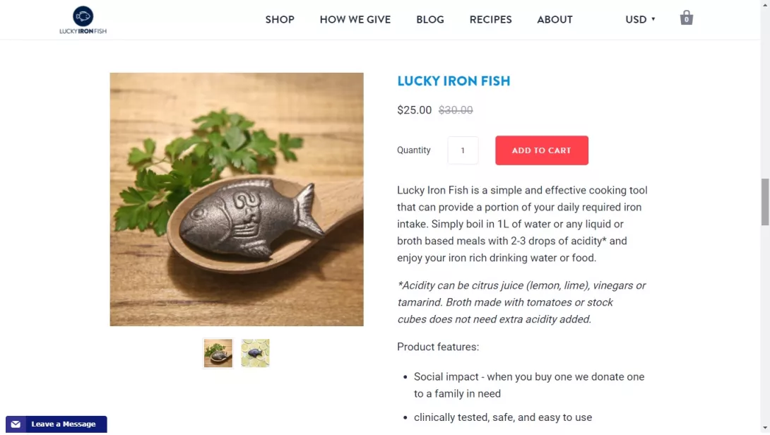770x435 pixels.
Task: Click the page vertical scrollbar thumb
Action: 765,202
